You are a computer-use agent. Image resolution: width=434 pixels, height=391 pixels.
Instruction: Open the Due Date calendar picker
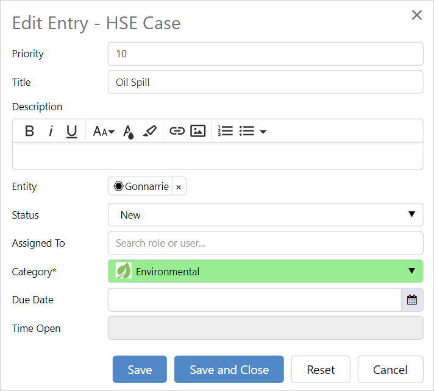[412, 300]
